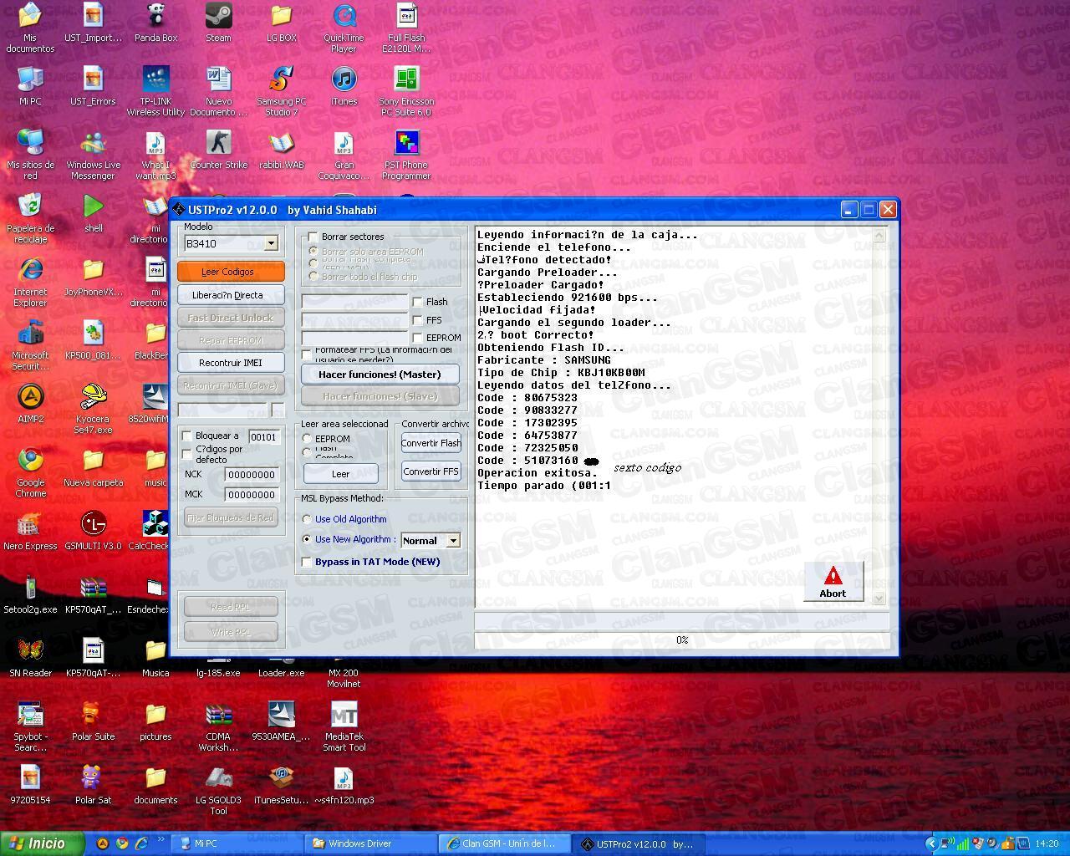Screen dimensions: 1070x856
Task: Tick Bypass in TAT Mode (NEW)
Action: 307,562
